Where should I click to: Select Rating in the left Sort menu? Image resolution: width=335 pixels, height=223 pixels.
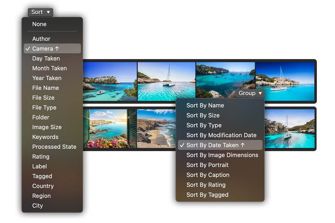[52, 157]
